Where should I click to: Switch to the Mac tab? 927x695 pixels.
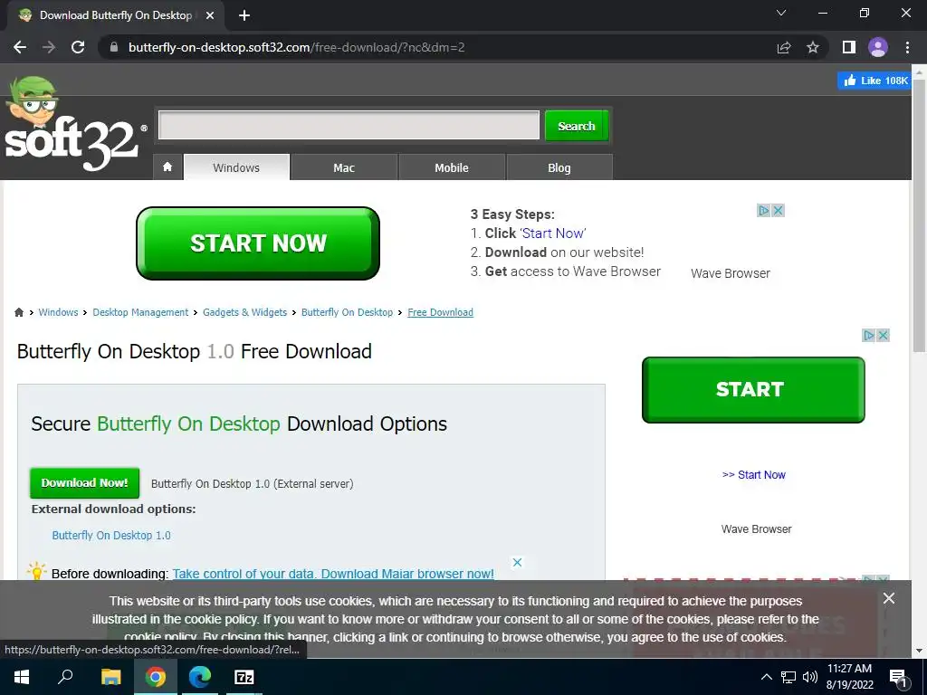coord(344,167)
